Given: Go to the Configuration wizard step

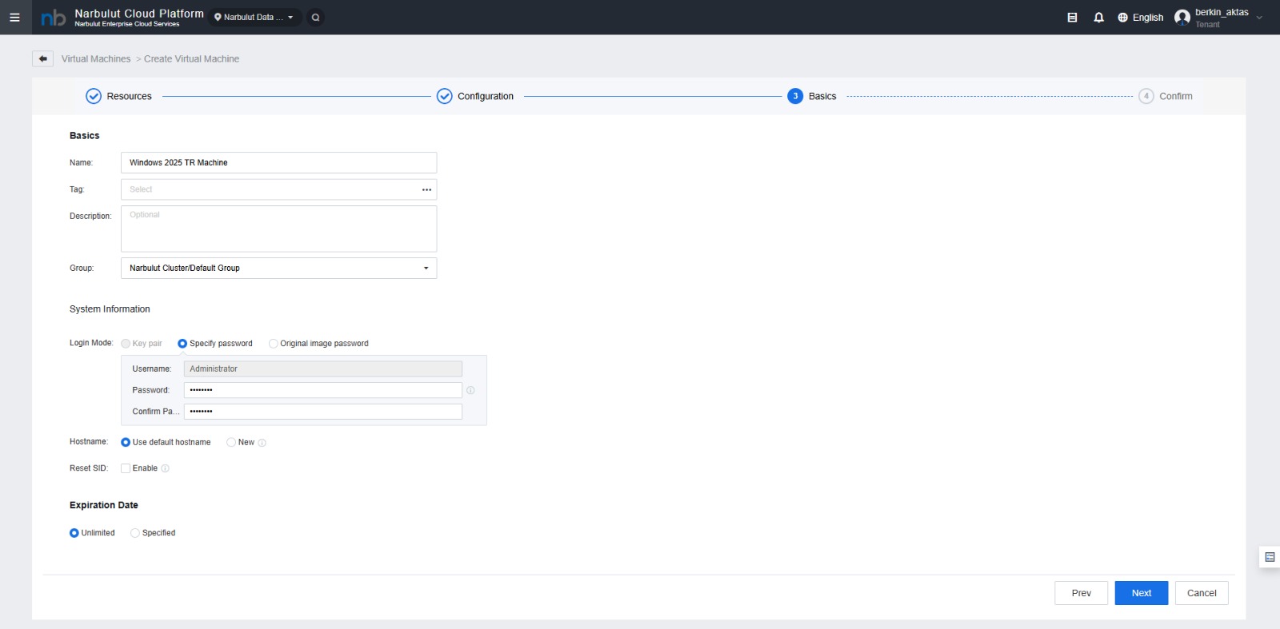Looking at the screenshot, I should (475, 96).
